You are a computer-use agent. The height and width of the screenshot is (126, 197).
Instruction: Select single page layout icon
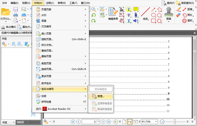124,122
